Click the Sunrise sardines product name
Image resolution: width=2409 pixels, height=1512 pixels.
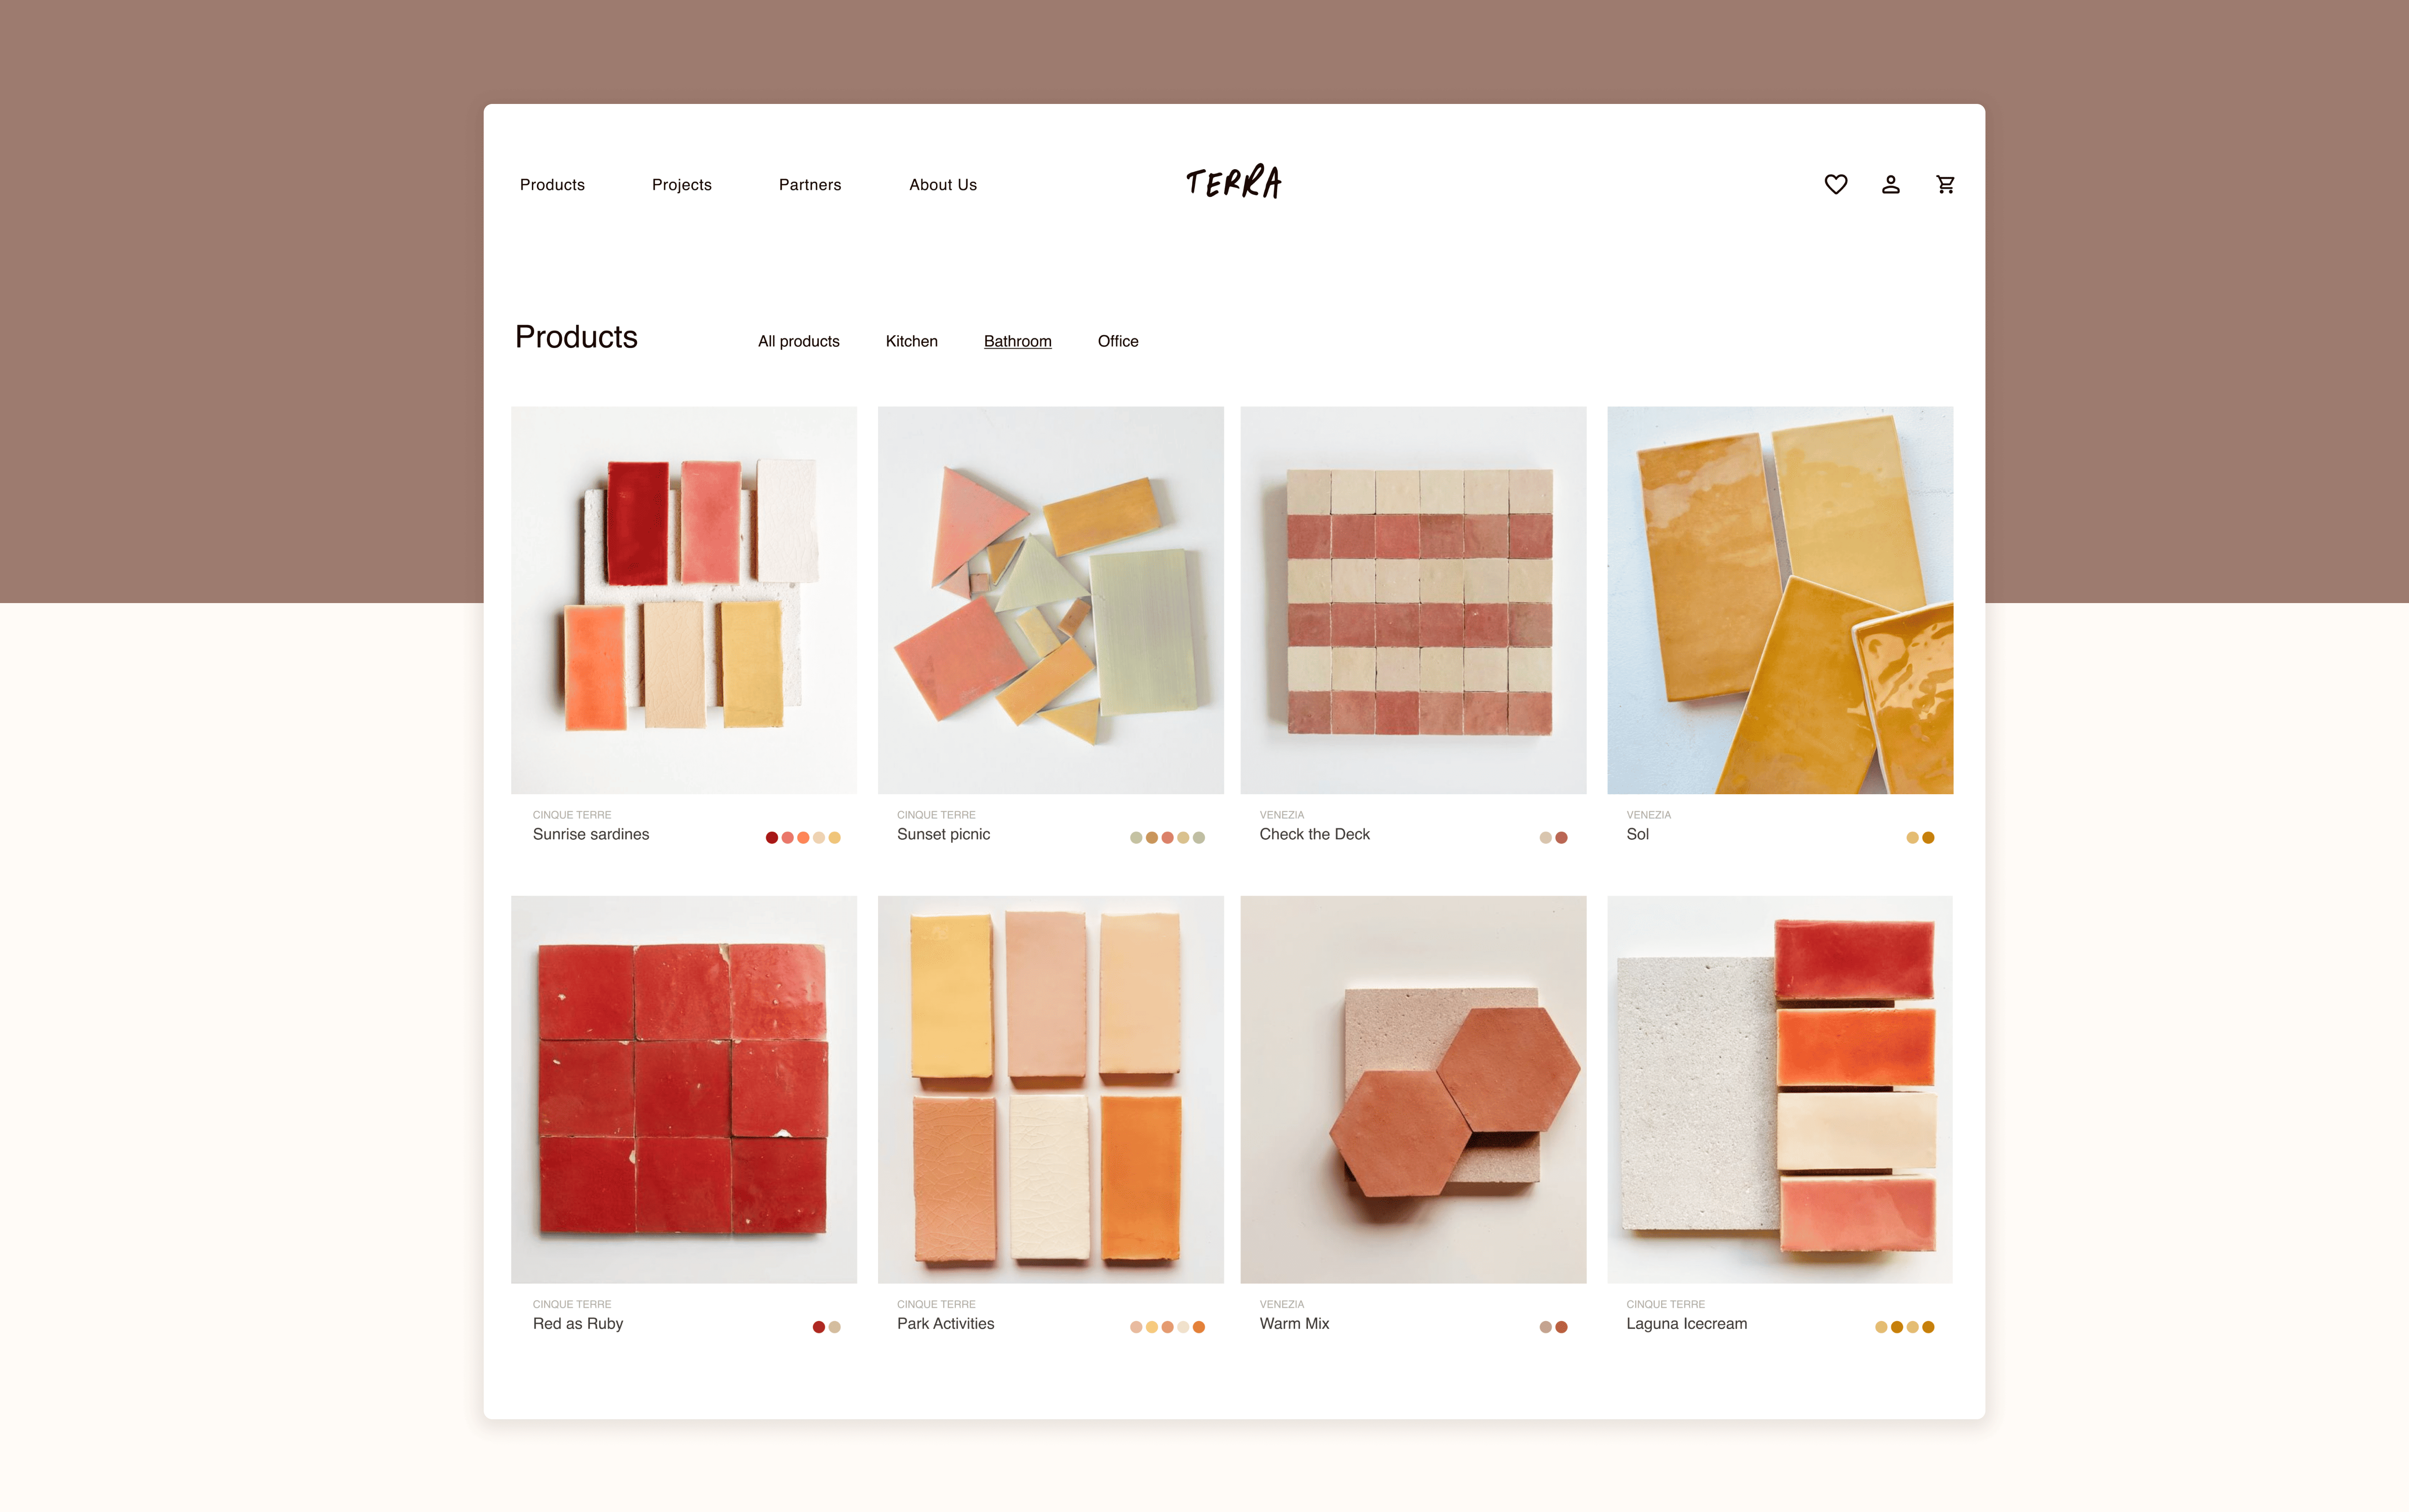point(591,834)
